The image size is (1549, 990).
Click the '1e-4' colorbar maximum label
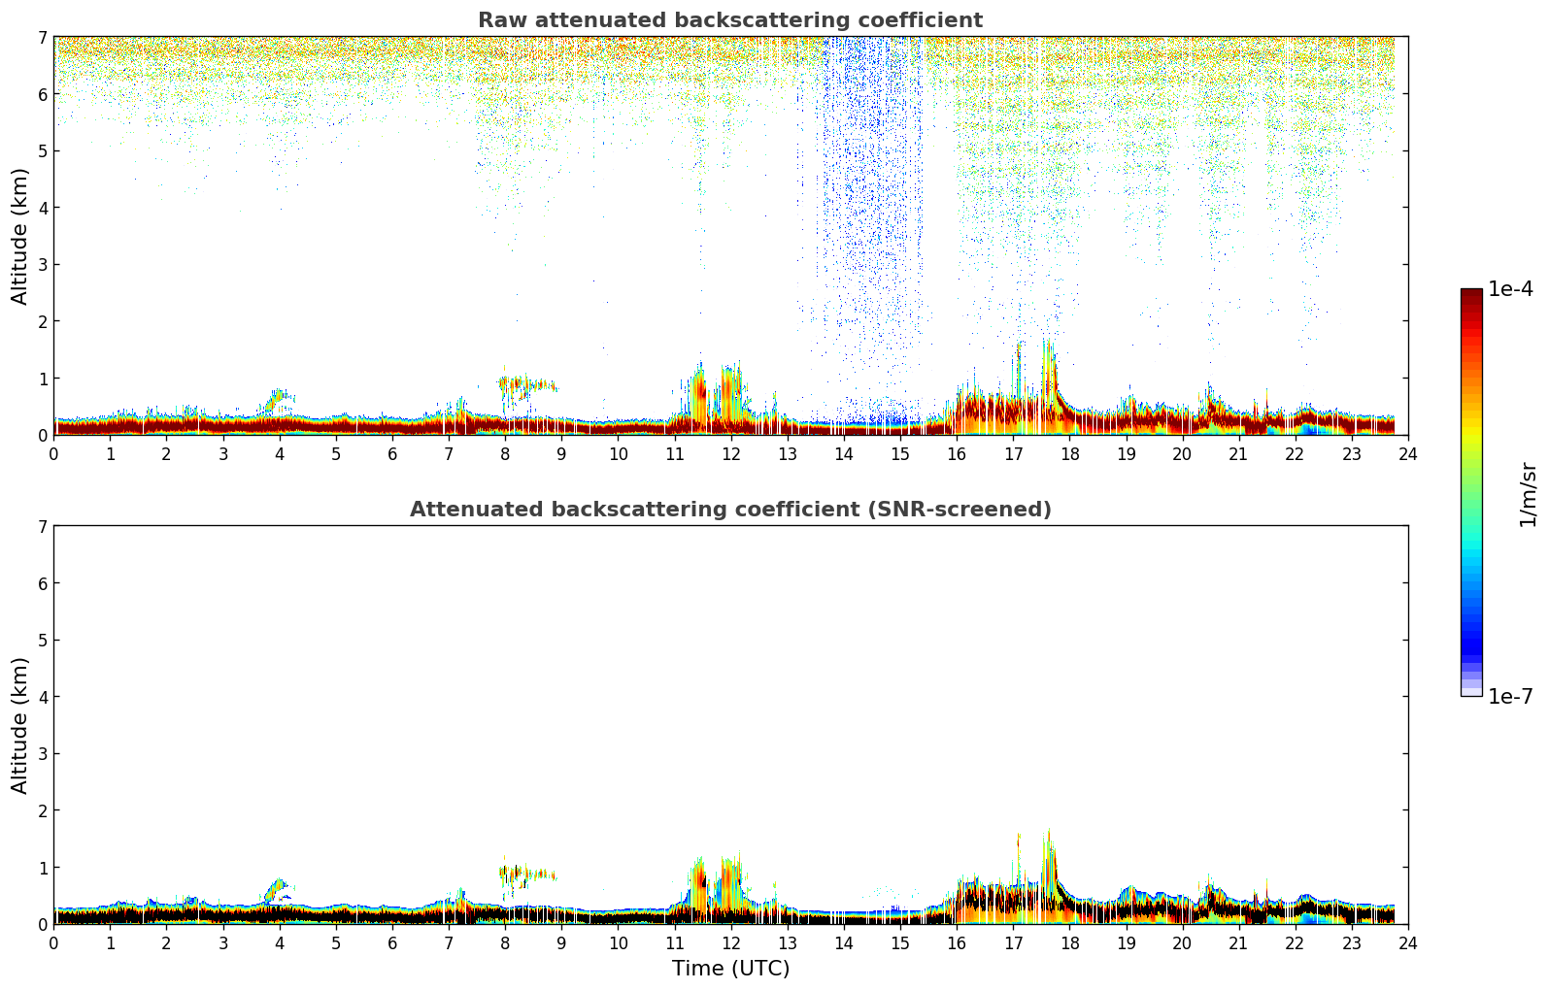point(1510,289)
